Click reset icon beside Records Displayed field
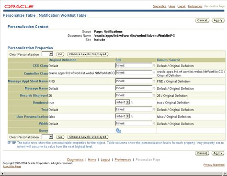Viewport: 227px width, 176px height. pyautogui.click(x=154, y=95)
